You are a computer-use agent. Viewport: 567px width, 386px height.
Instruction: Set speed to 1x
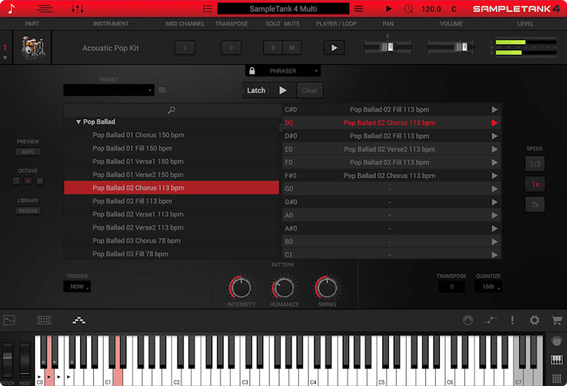click(535, 185)
